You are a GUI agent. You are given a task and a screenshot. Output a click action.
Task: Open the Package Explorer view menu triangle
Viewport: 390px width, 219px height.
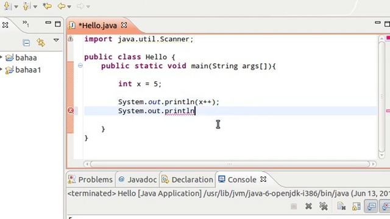click(56, 40)
